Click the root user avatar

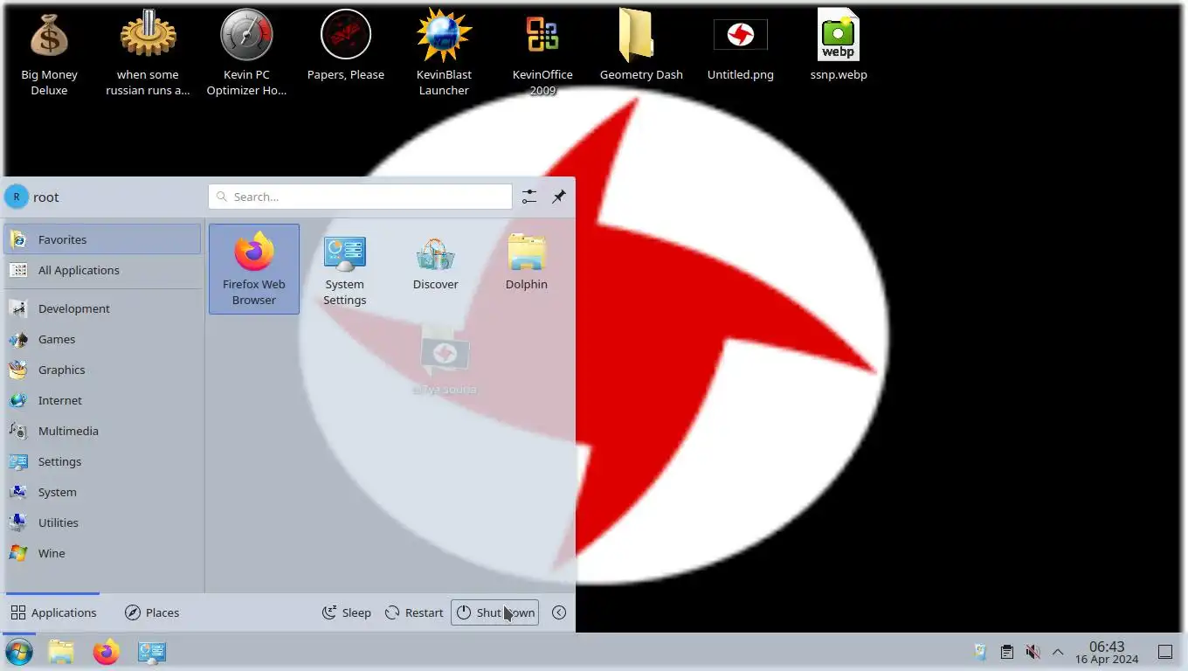point(16,197)
